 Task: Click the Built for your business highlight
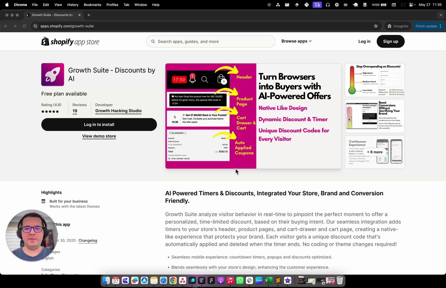pyautogui.click(x=69, y=201)
